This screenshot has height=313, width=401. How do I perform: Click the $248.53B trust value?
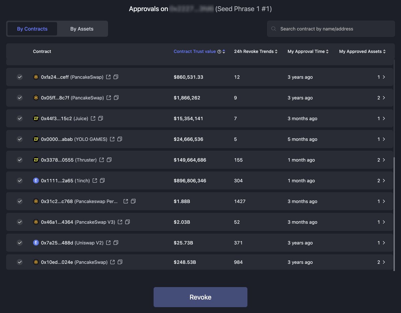(185, 262)
